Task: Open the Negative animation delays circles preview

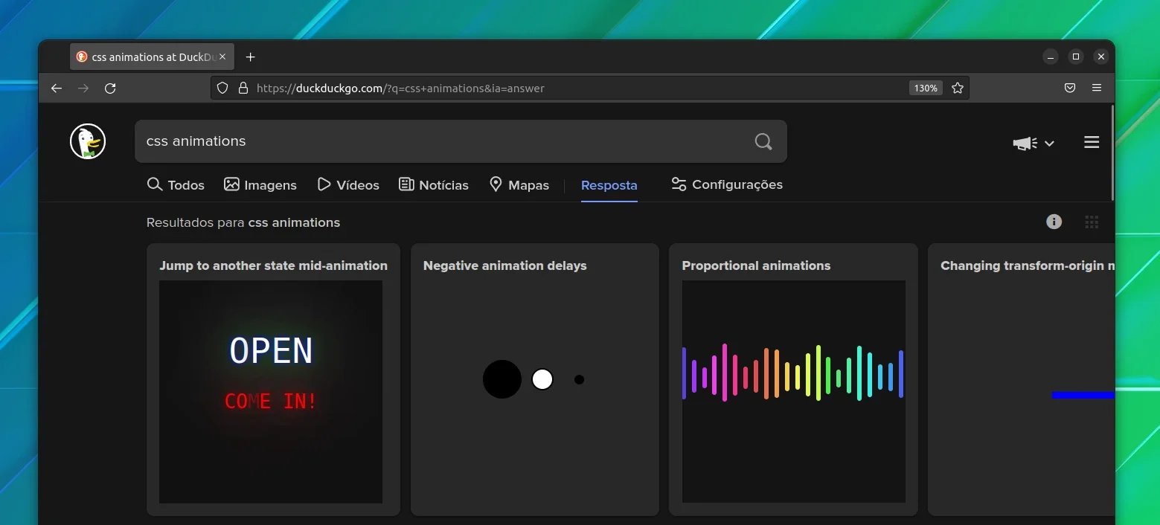Action: coord(534,379)
